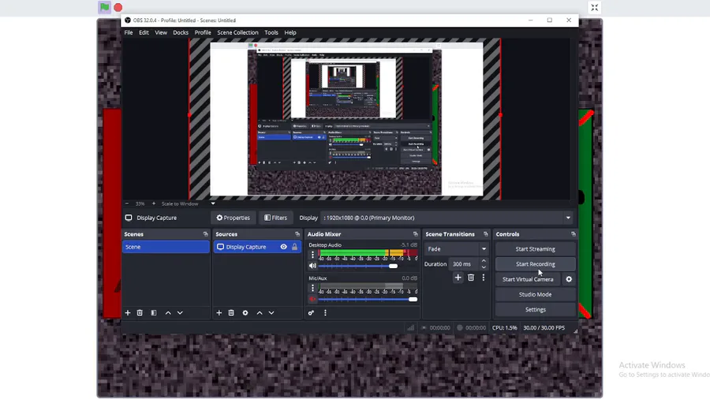
Task: Click the exit fullscreen arrows icon
Action: tap(595, 7)
